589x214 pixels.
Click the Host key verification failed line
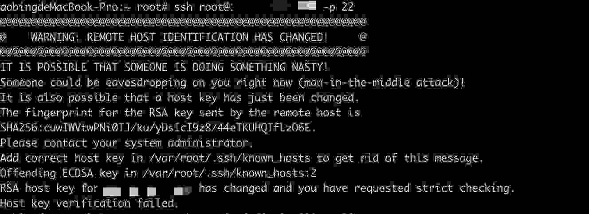point(89,203)
